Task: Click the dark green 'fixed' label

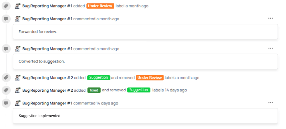Action: point(94,90)
